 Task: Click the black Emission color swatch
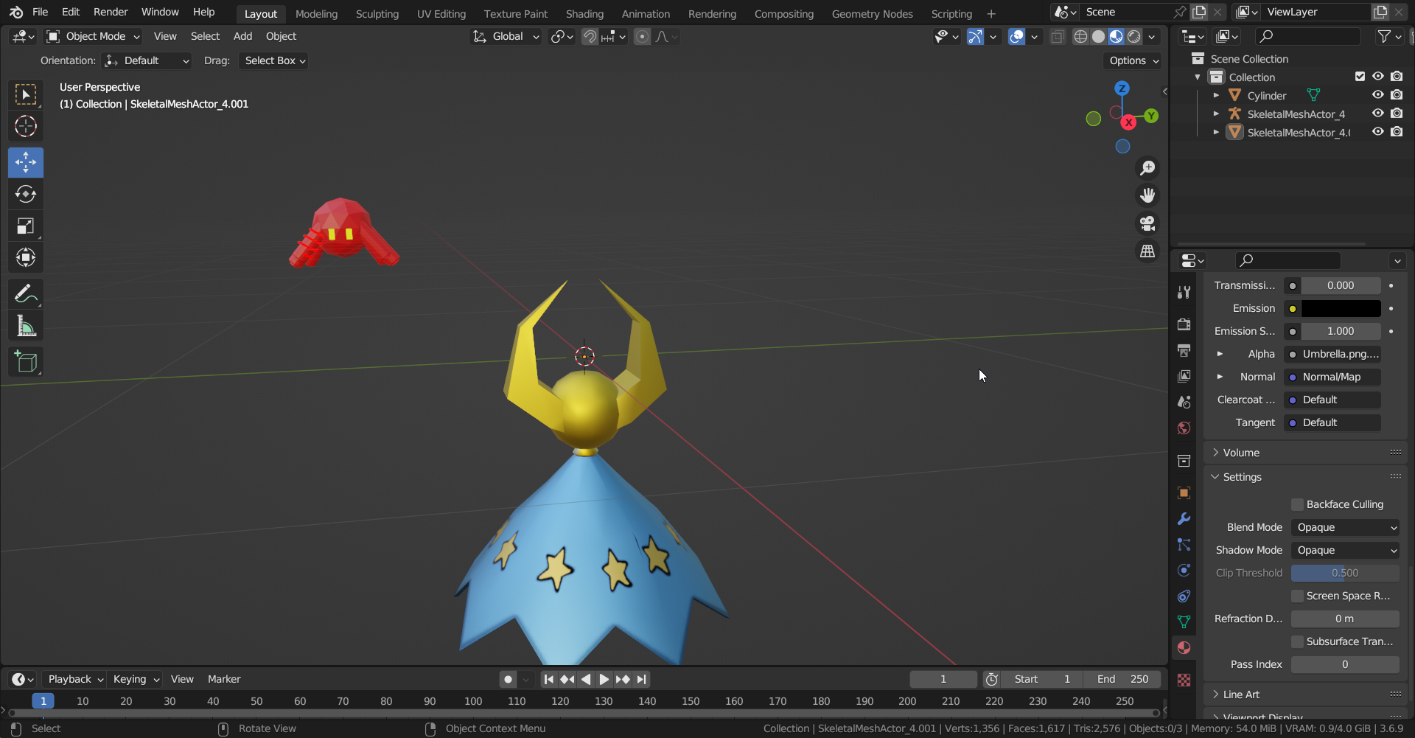pos(1341,308)
